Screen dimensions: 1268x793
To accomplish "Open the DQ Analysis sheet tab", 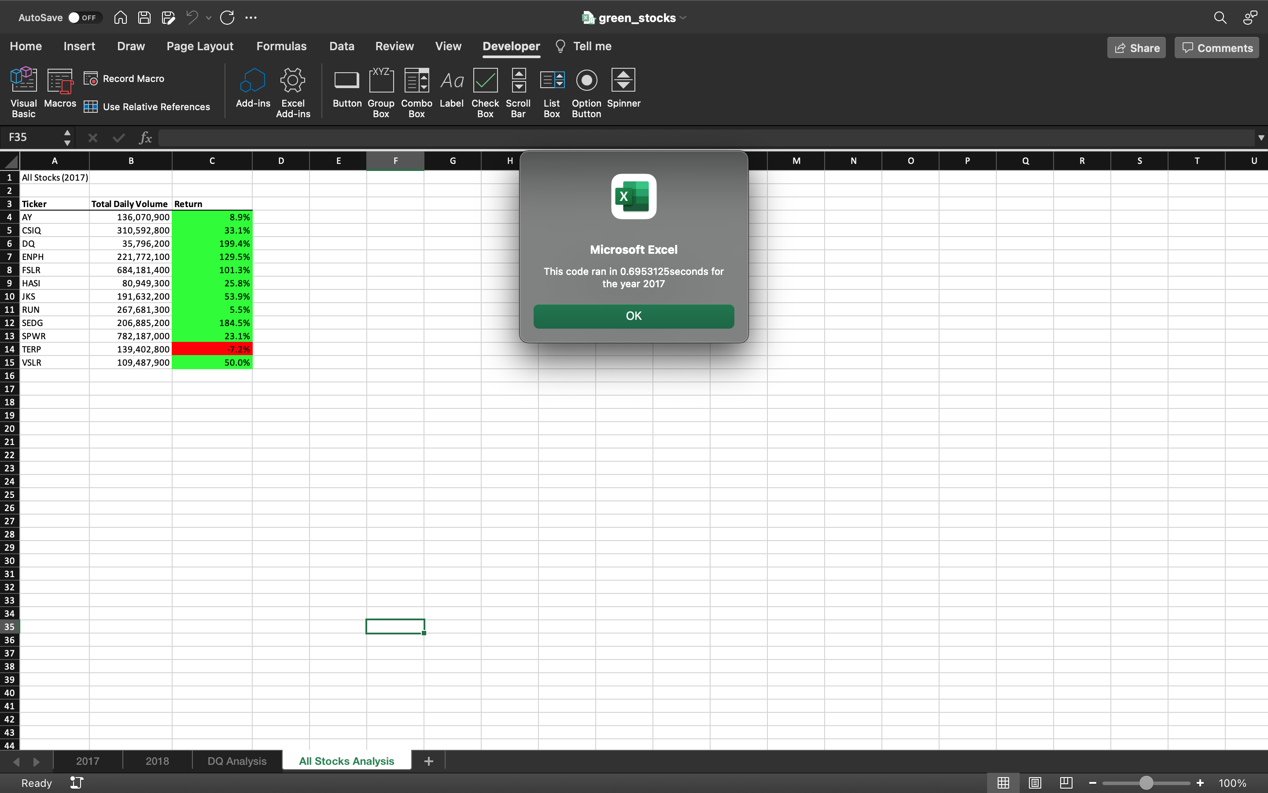I will coord(237,761).
